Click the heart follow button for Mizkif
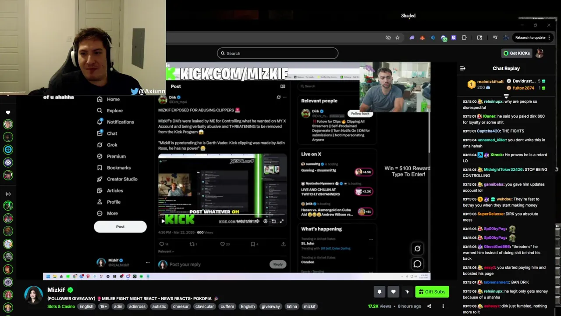The width and height of the screenshot is (561, 316). [393, 291]
